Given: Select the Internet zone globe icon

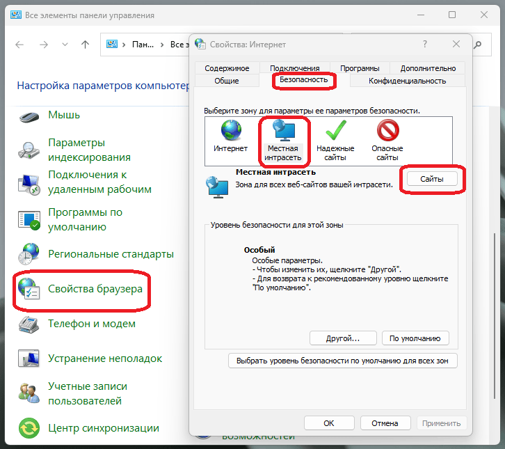Looking at the screenshot, I should (x=230, y=131).
